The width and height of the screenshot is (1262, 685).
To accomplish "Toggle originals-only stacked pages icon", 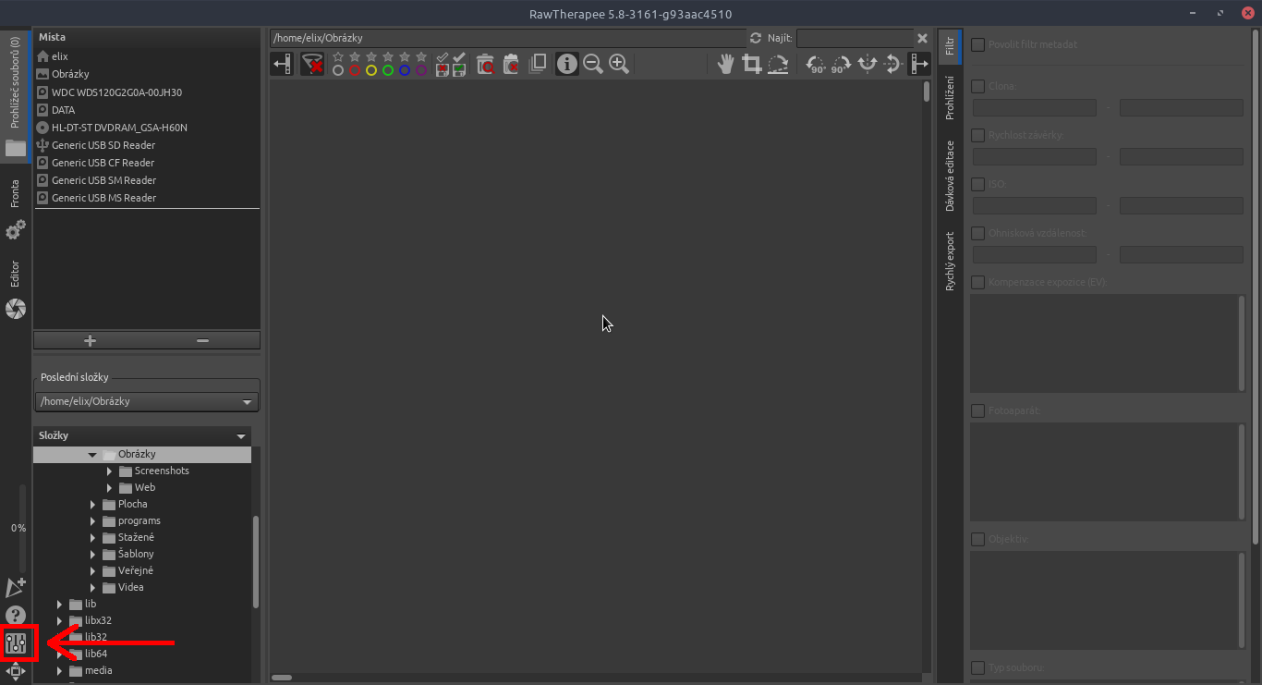I will [x=538, y=64].
